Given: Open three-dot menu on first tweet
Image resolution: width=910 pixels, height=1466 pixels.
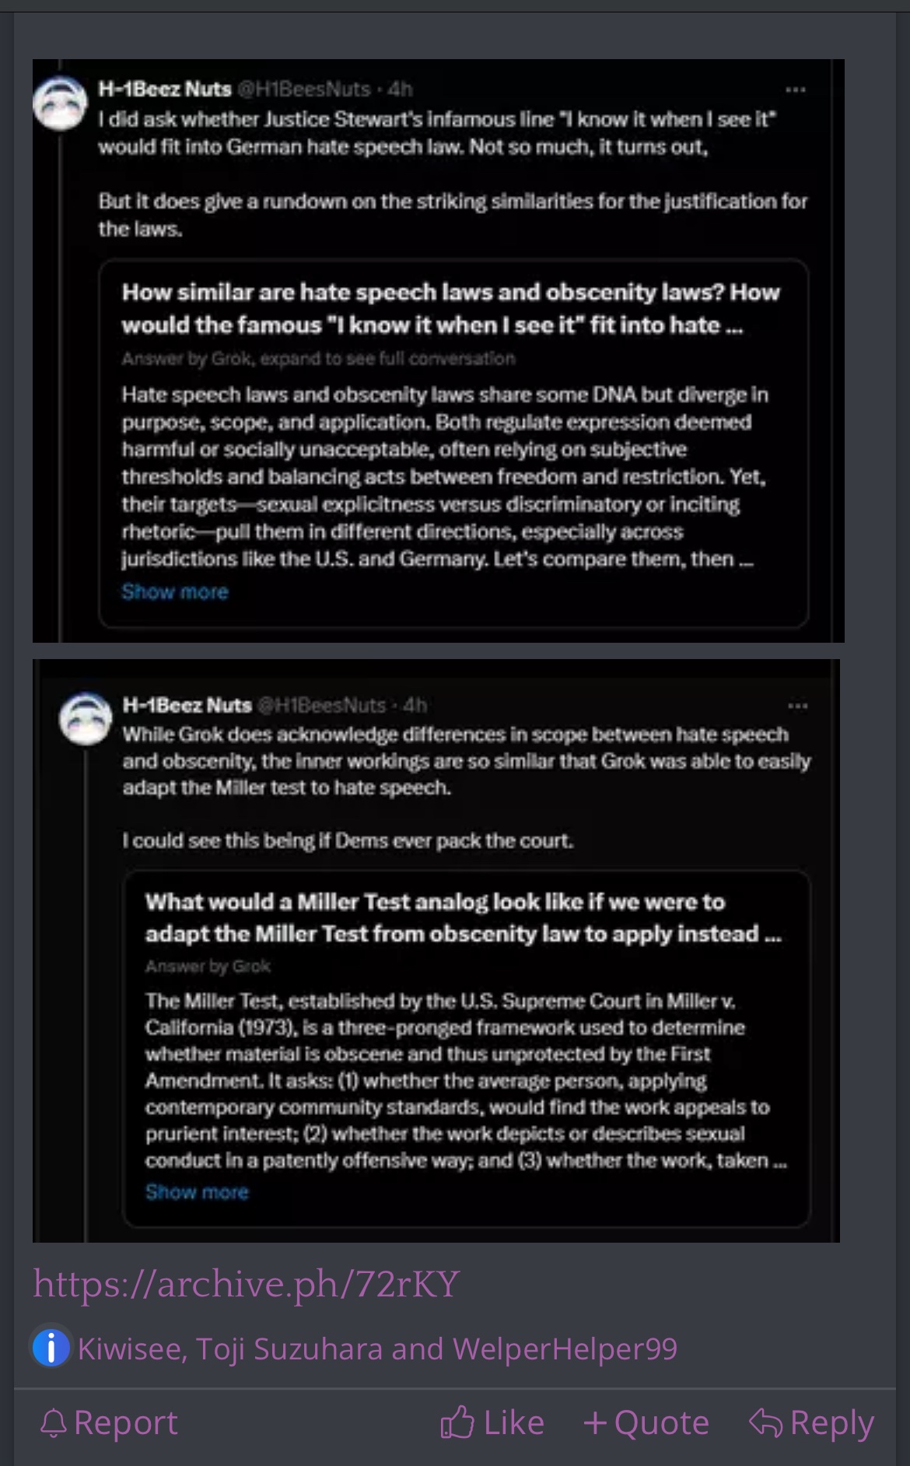Looking at the screenshot, I should (x=795, y=90).
